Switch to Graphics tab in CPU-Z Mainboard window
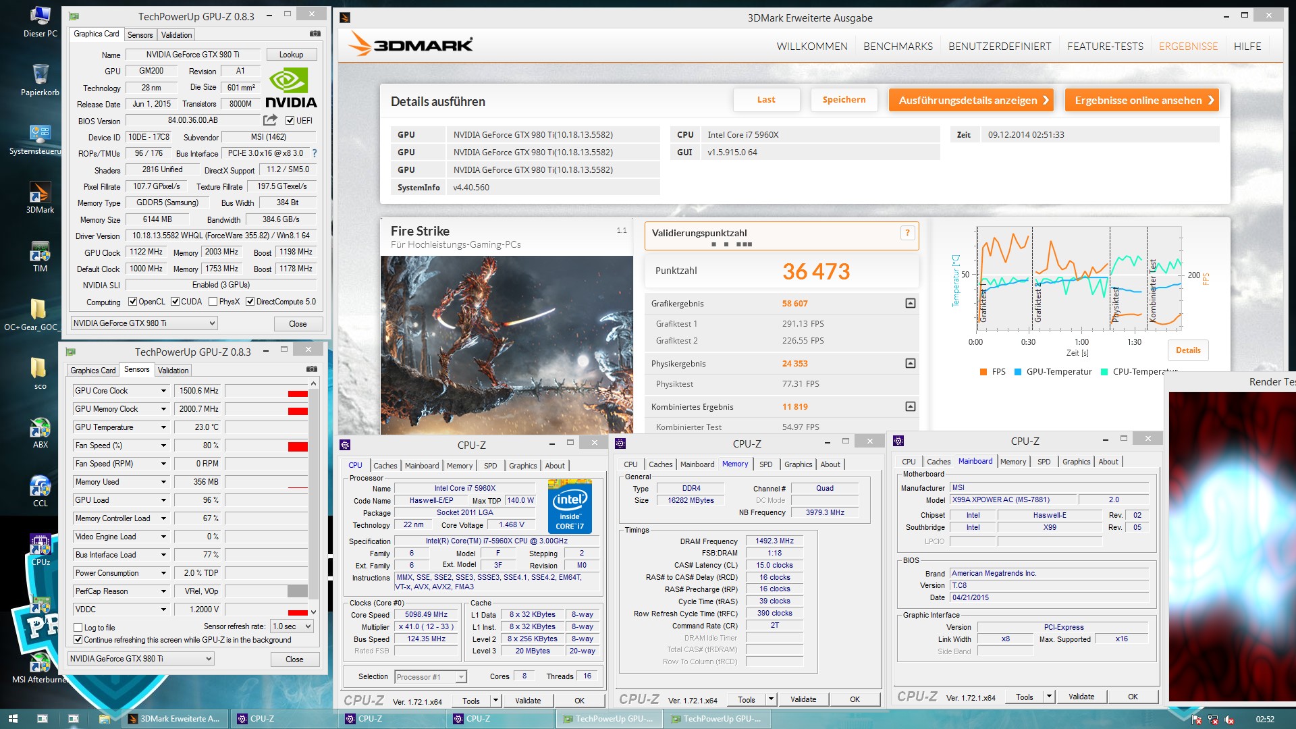 click(x=1076, y=462)
